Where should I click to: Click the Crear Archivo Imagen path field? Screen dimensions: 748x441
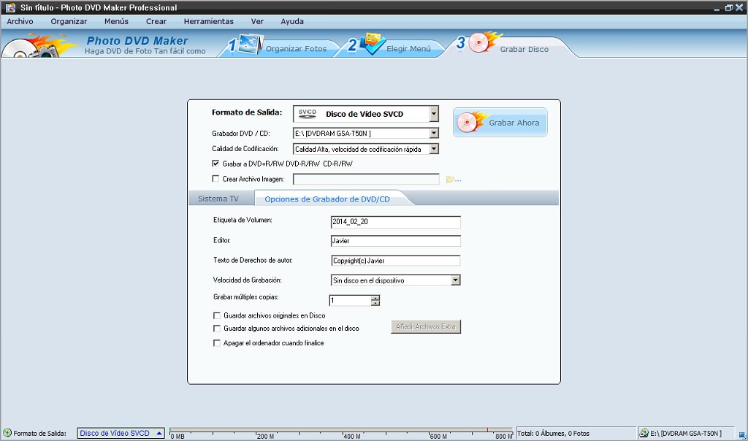tap(366, 180)
